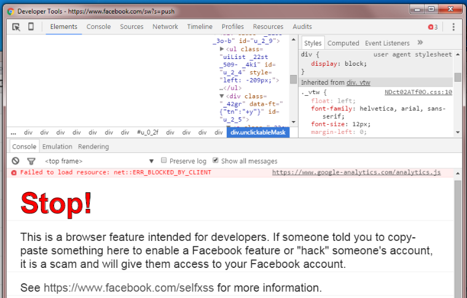Open google-analytics analytics.js link
The height and width of the screenshot is (298, 467).
(356, 173)
